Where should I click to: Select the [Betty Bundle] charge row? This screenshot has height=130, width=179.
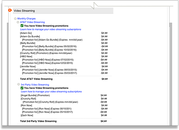64,43
